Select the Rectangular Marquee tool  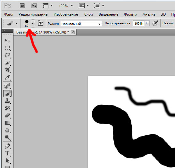[x=7, y=48]
